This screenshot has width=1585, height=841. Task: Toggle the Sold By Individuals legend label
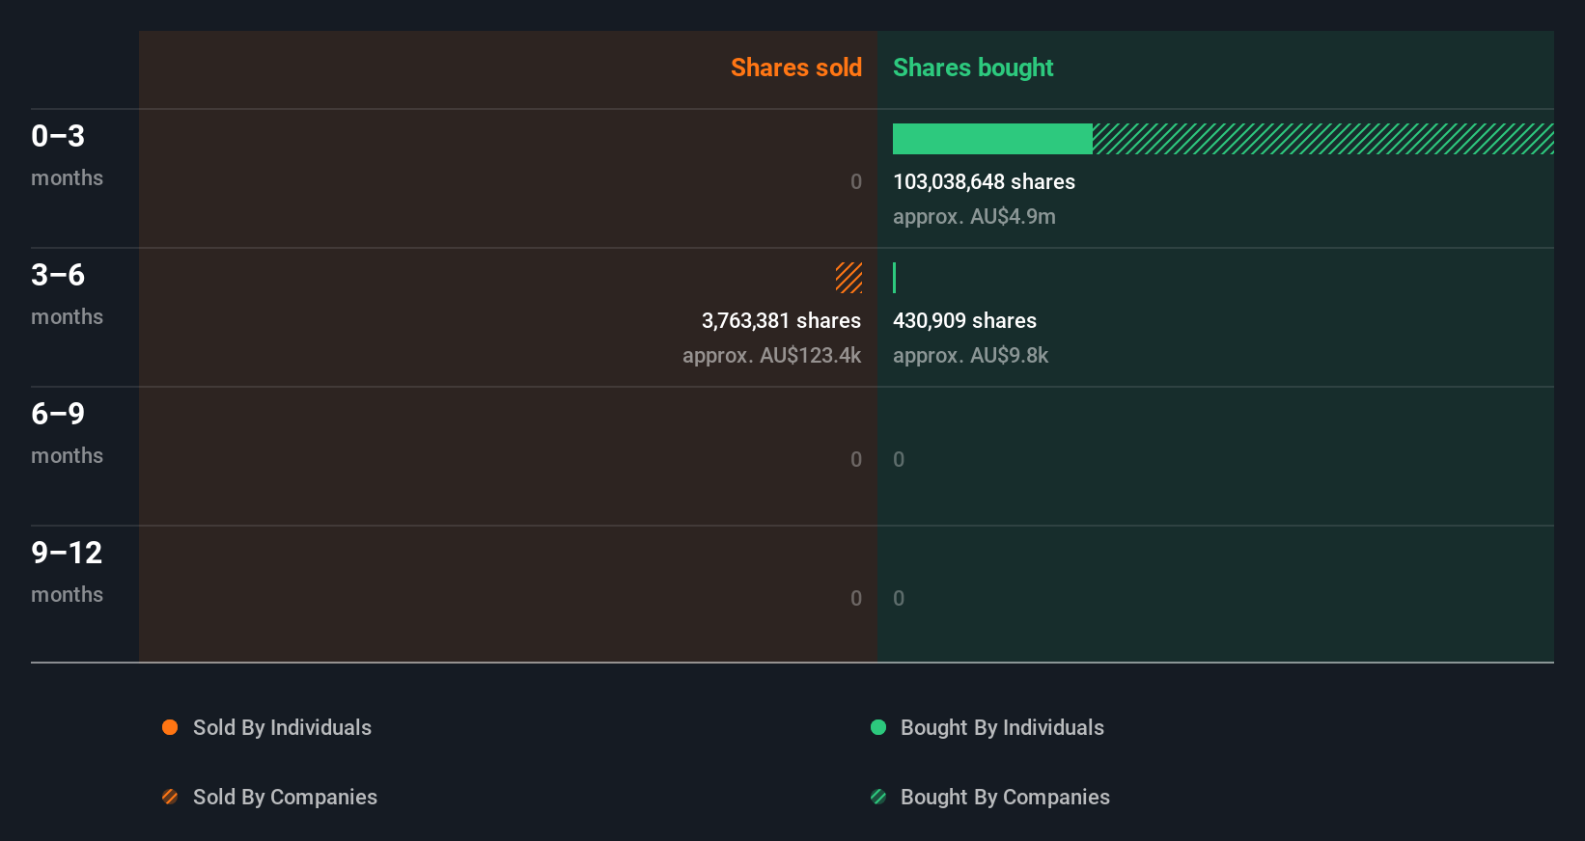coord(282,727)
